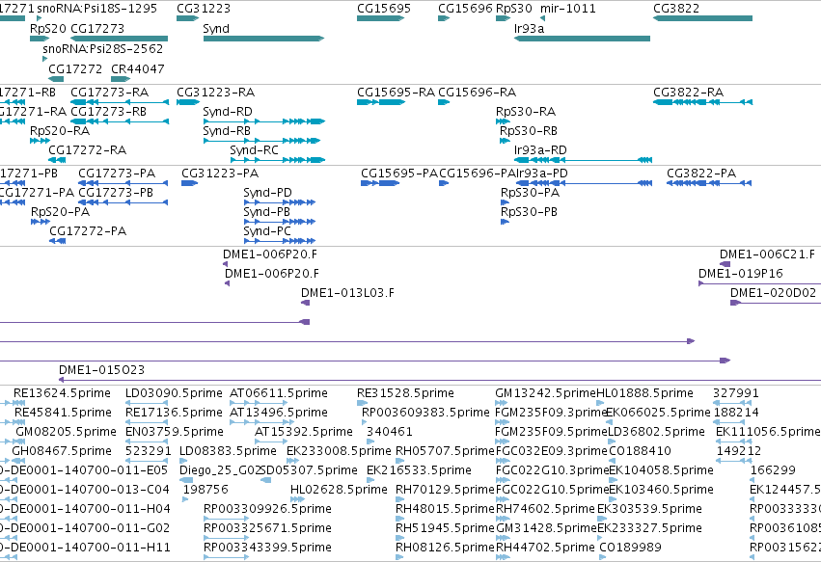Viewport: 821px width, 562px height.
Task: Click protein label Synd-PC
Action: tap(267, 231)
